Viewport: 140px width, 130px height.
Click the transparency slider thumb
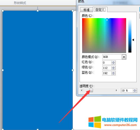coord(91,91)
